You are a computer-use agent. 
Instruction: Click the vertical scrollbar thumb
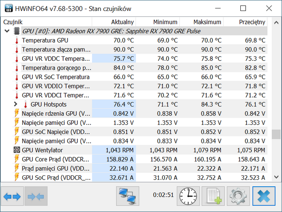276,134
